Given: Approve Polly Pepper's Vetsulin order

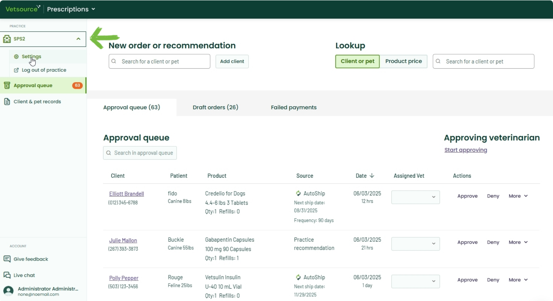Looking at the screenshot, I should pyautogui.click(x=467, y=280).
